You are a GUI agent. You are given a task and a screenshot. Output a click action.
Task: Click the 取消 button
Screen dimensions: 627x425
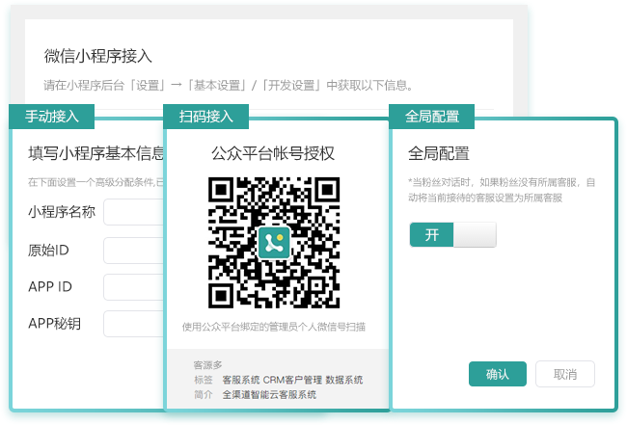(x=565, y=374)
